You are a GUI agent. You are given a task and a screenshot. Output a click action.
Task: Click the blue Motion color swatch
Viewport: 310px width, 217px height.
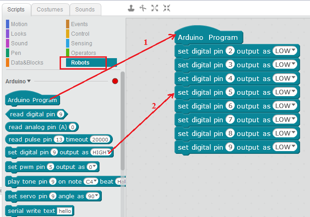tap(7, 24)
